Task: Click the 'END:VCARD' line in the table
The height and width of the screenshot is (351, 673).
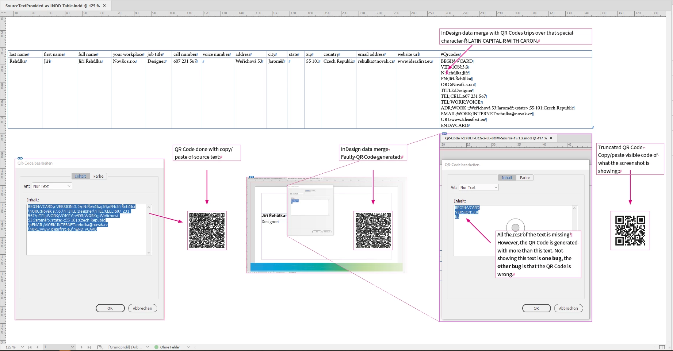Action: 455,126
